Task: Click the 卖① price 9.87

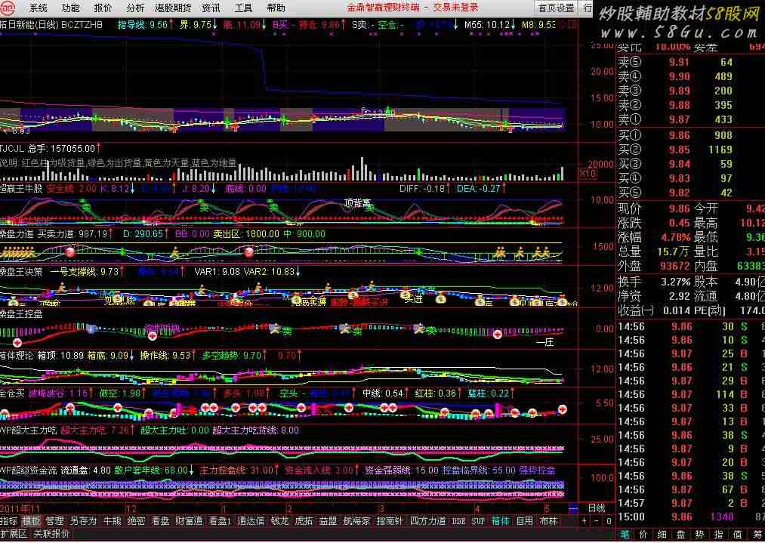Action: 679,119
